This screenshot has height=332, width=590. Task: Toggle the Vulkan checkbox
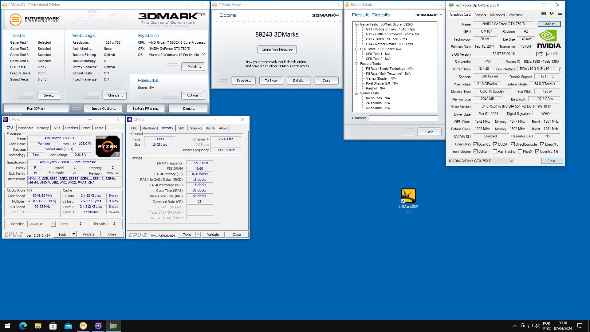coord(475,152)
